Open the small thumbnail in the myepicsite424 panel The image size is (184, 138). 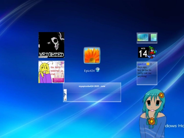(65, 95)
